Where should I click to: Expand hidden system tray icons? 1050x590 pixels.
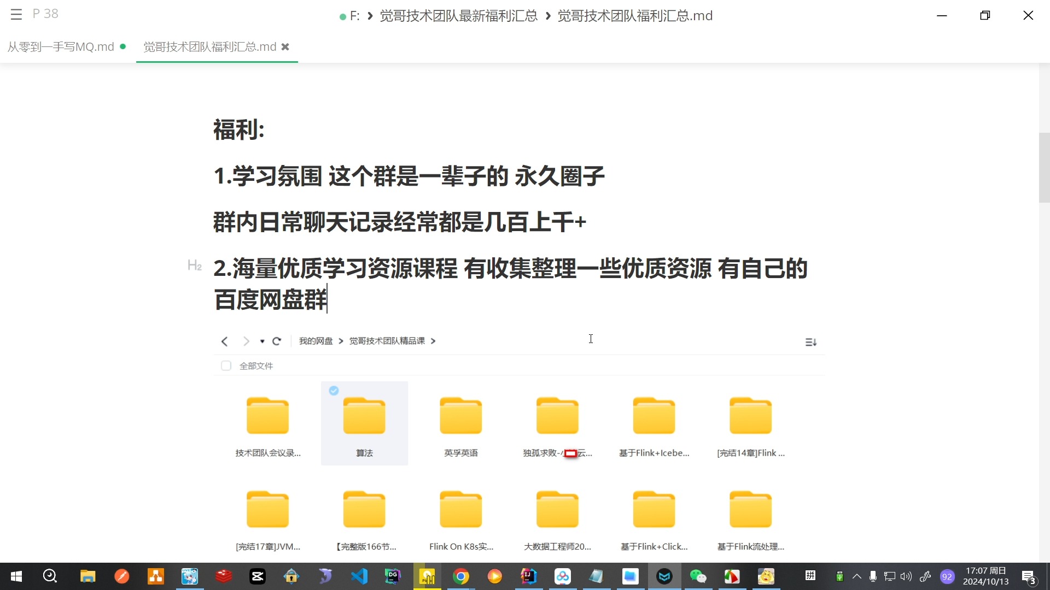[857, 576]
